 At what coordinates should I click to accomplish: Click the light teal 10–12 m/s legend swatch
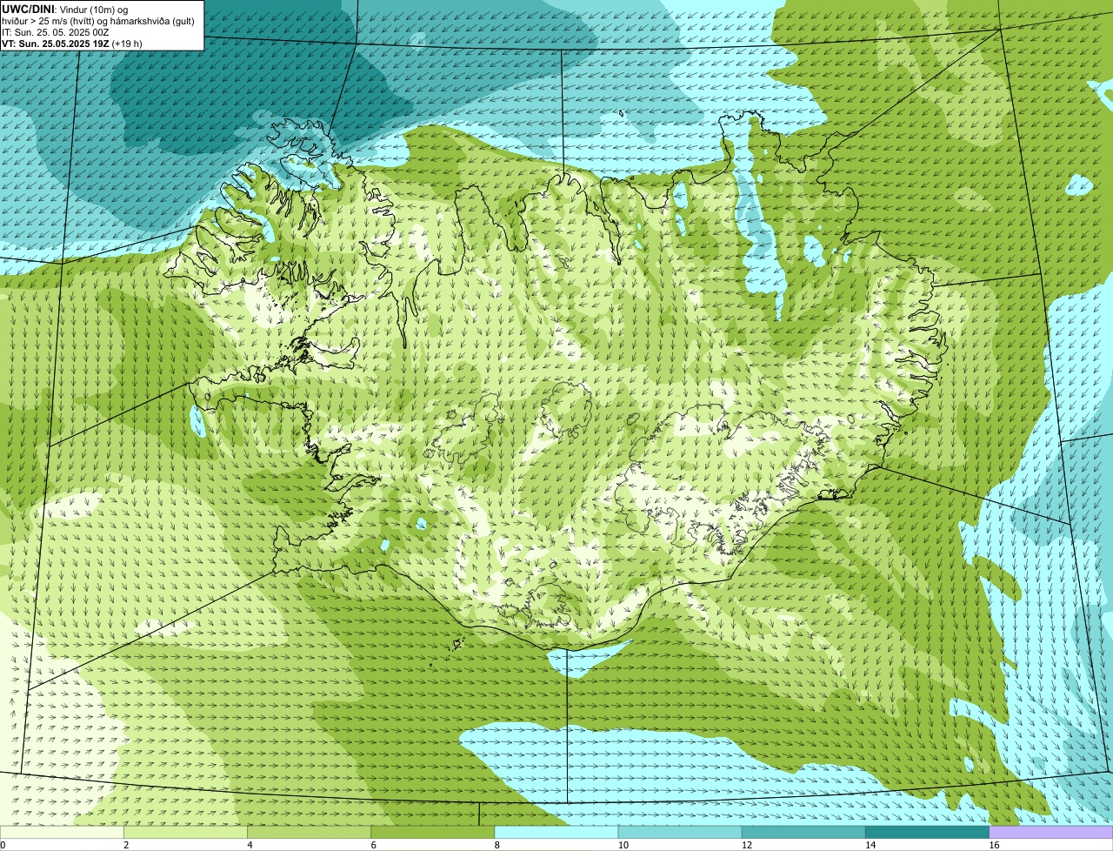pyautogui.click(x=680, y=832)
